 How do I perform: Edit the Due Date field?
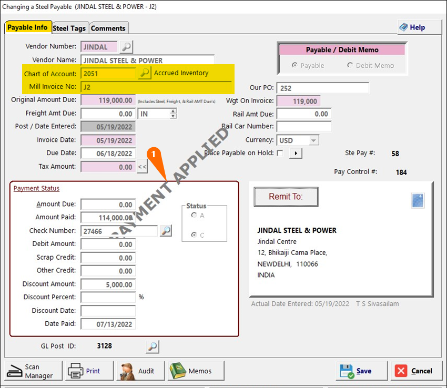point(108,154)
